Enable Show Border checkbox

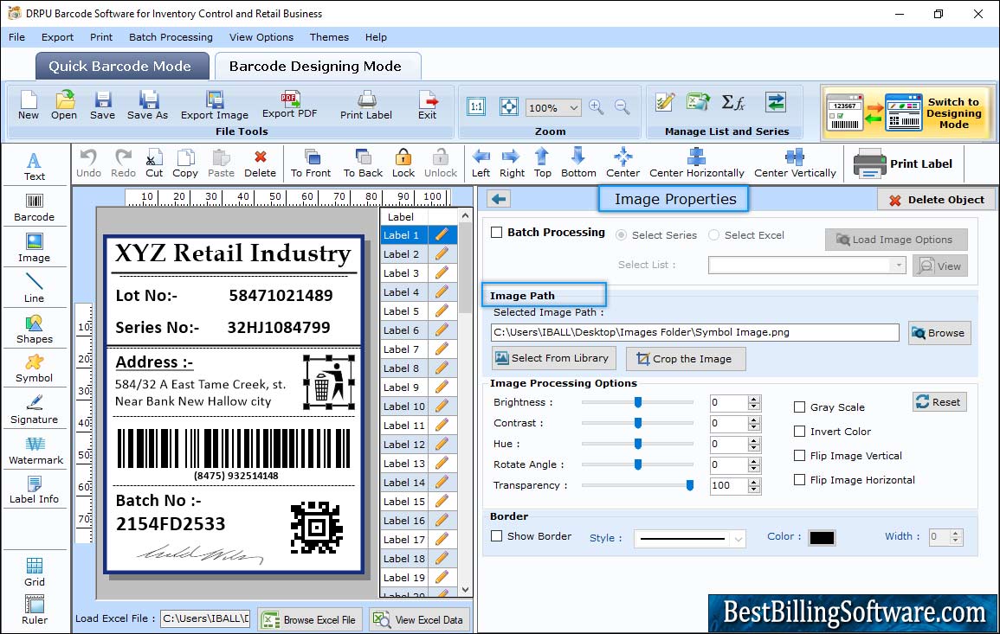click(497, 536)
